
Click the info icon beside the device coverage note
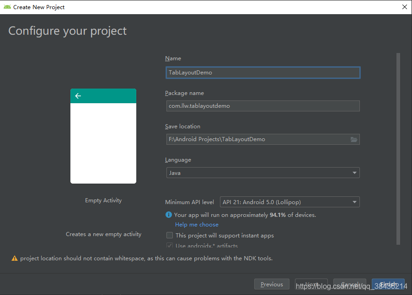168,215
